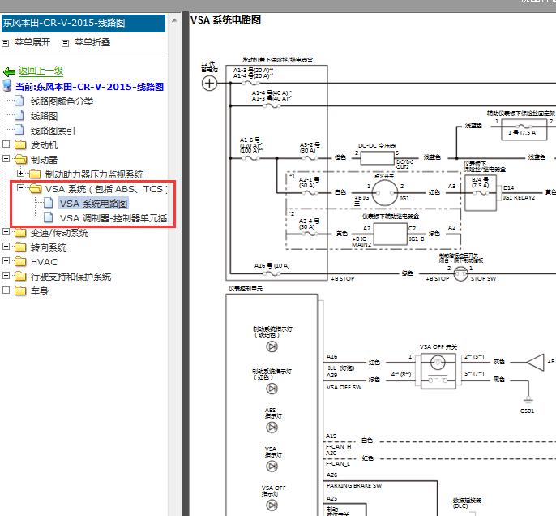Click the folder icon beside HVAC
Image resolution: width=556 pixels, height=516 pixels.
(20, 261)
